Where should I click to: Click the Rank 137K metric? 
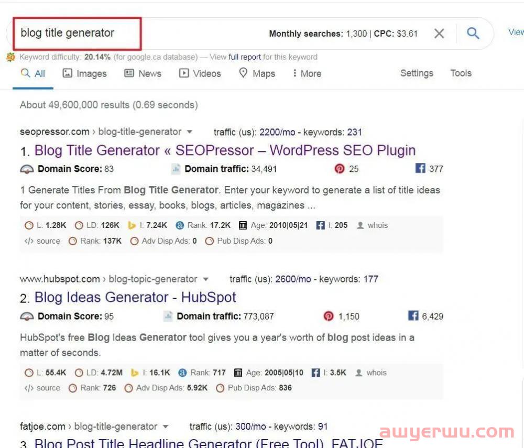click(95, 241)
